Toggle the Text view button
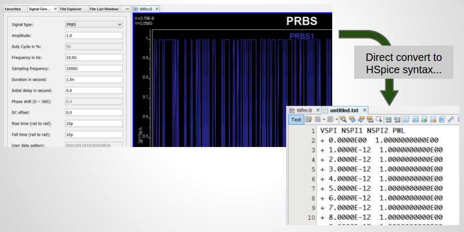 (x=296, y=120)
